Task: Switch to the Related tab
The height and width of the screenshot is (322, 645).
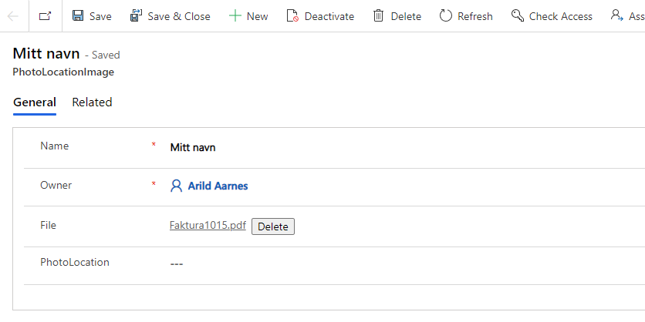Action: pos(92,102)
